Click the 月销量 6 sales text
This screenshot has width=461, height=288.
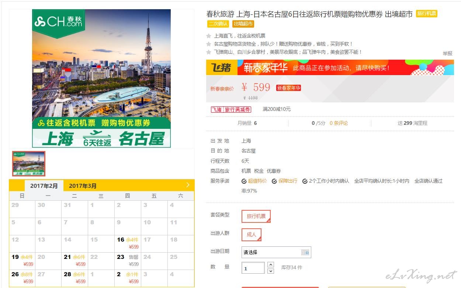247,123
